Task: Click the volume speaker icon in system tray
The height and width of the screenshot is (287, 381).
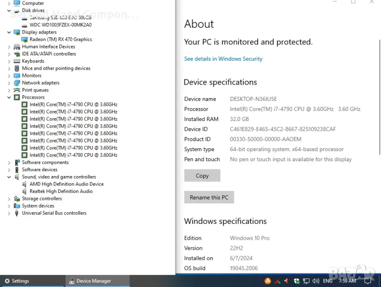Action: click(316, 281)
